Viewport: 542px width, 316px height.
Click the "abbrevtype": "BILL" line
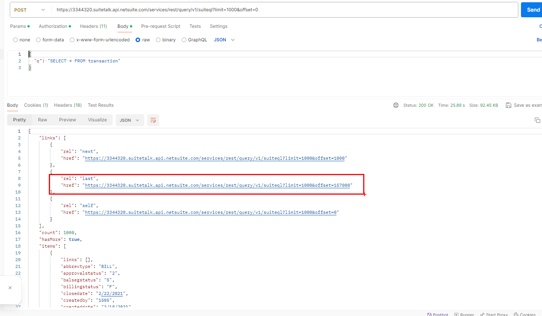(x=89, y=266)
